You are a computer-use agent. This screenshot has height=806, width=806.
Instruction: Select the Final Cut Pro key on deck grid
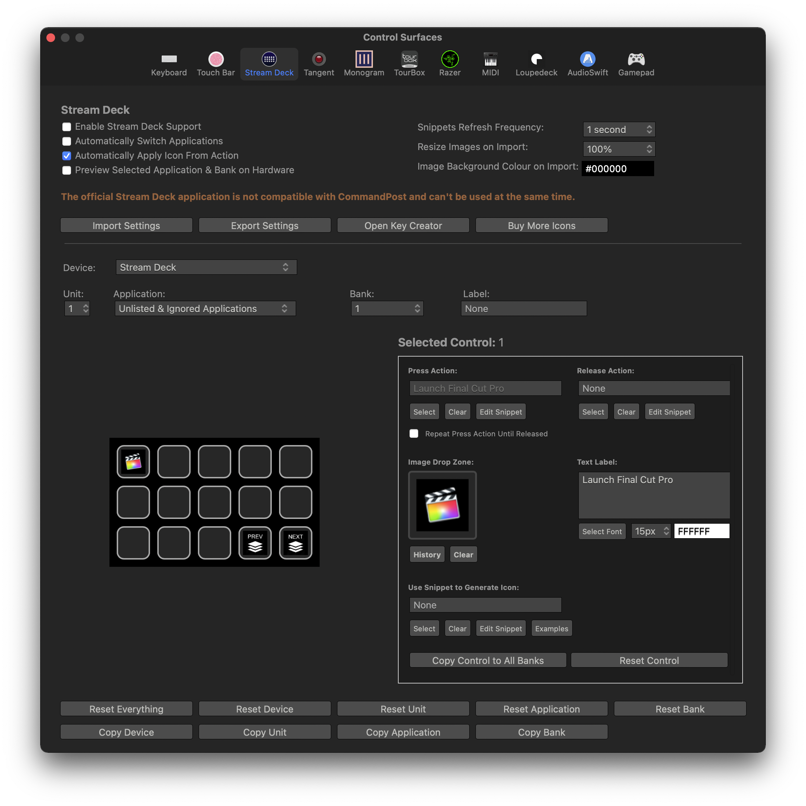[133, 461]
